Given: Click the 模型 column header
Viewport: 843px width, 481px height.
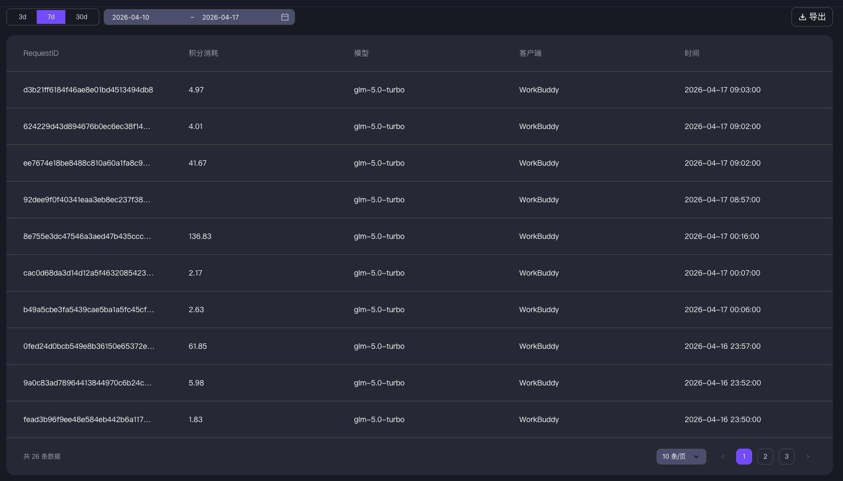Looking at the screenshot, I should (361, 53).
